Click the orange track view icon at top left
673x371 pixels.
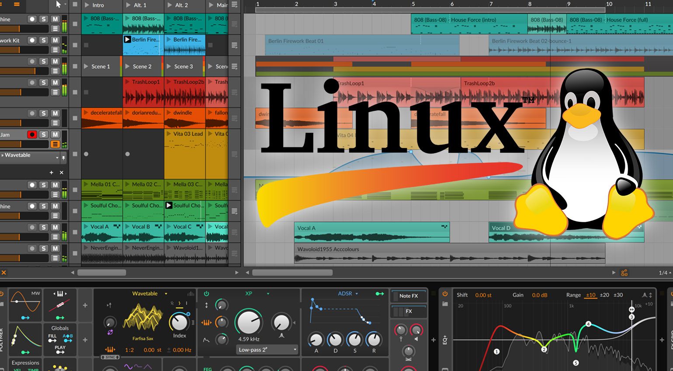tap(17, 5)
